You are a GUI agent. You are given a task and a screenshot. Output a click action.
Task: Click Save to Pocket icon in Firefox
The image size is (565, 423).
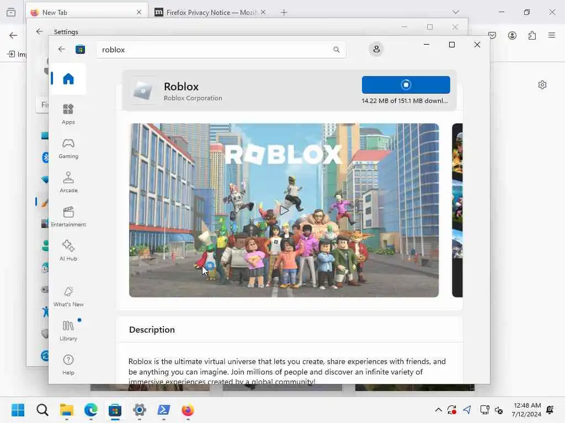(x=493, y=35)
